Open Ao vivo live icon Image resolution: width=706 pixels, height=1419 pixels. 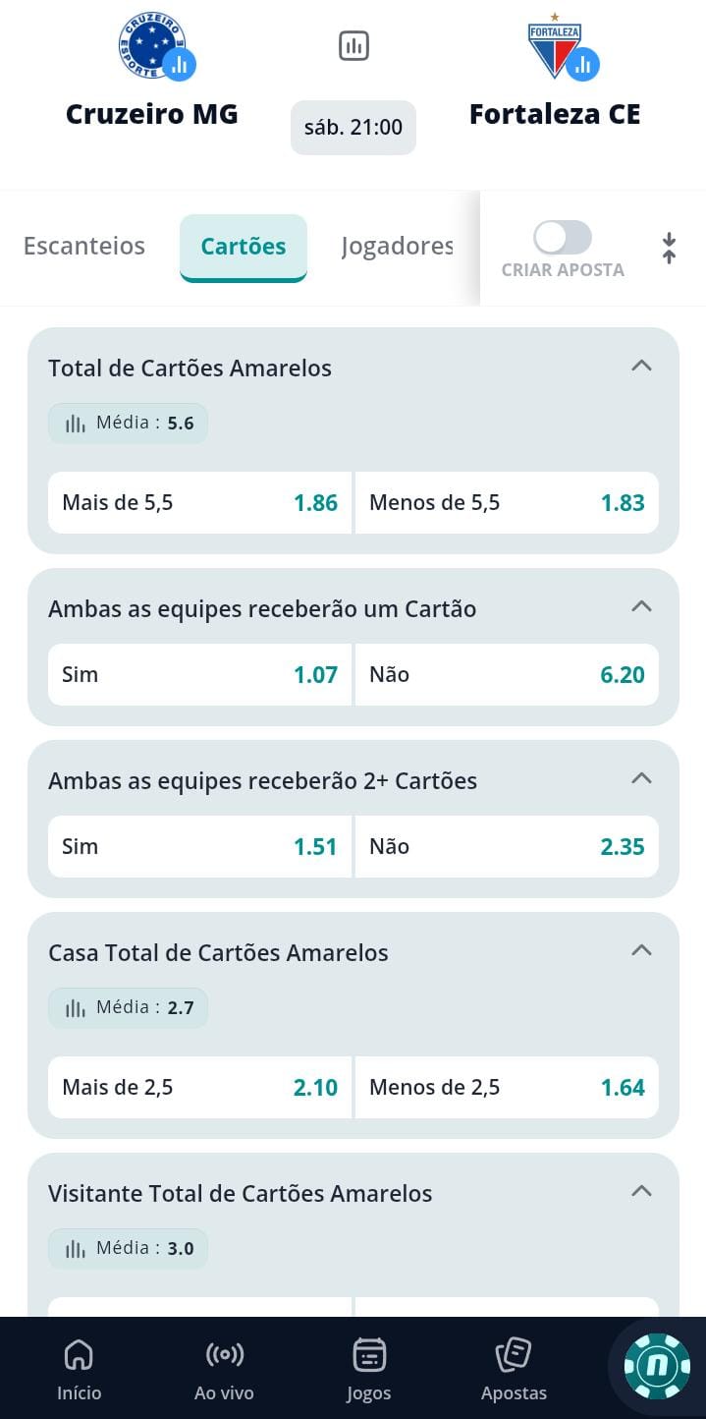pyautogui.click(x=224, y=1368)
